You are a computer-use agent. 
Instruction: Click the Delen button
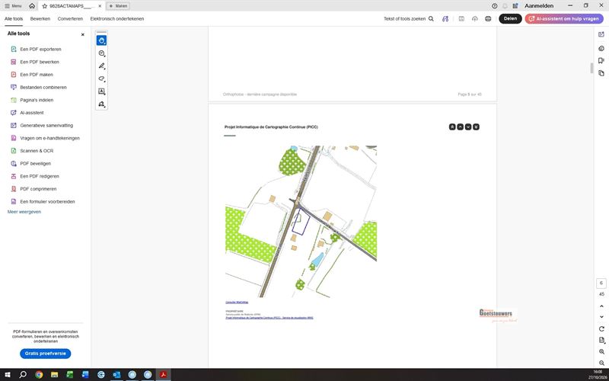pyautogui.click(x=510, y=18)
